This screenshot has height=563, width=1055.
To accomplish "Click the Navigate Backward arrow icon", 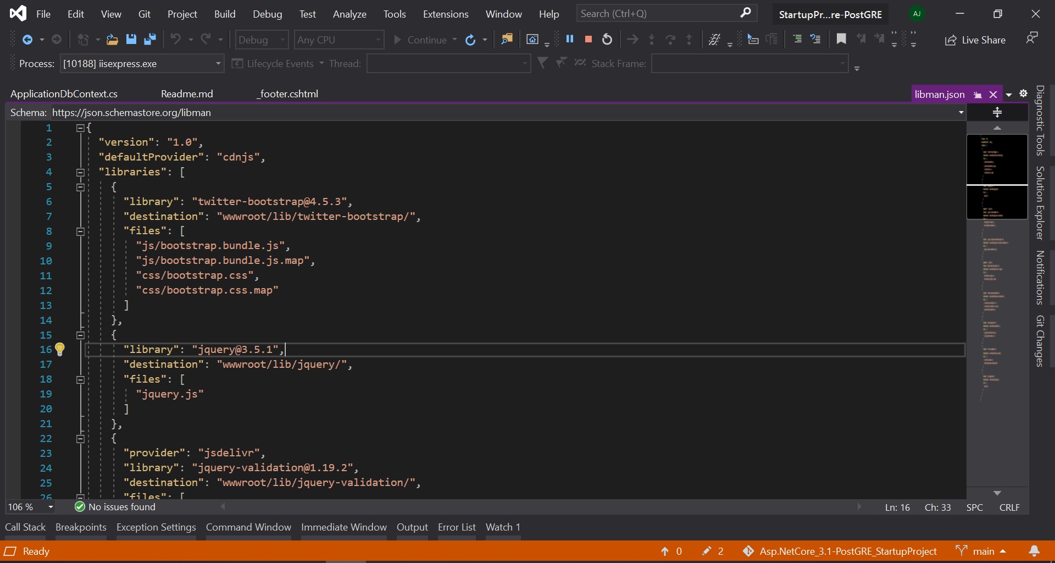I will pyautogui.click(x=27, y=40).
